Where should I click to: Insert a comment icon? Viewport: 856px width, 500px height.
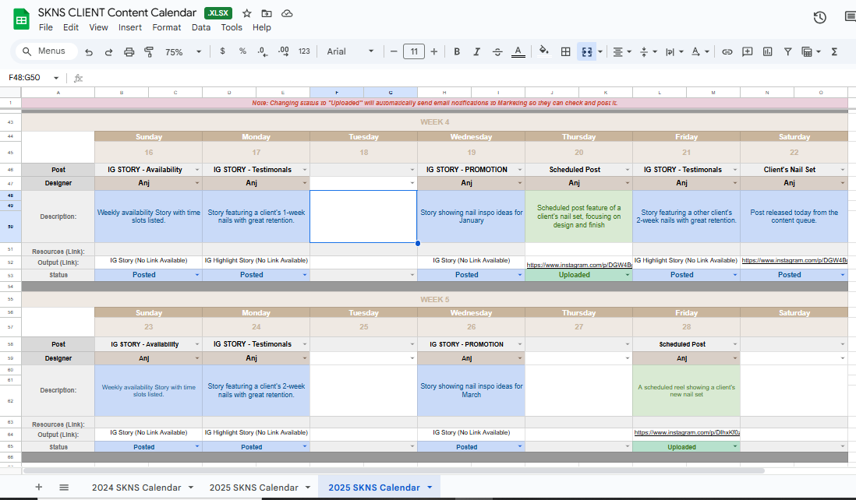pyautogui.click(x=748, y=52)
